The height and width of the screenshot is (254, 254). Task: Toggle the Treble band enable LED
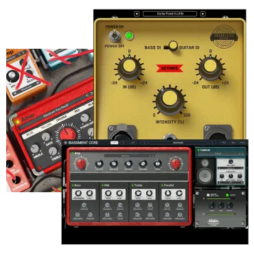coord(132,185)
